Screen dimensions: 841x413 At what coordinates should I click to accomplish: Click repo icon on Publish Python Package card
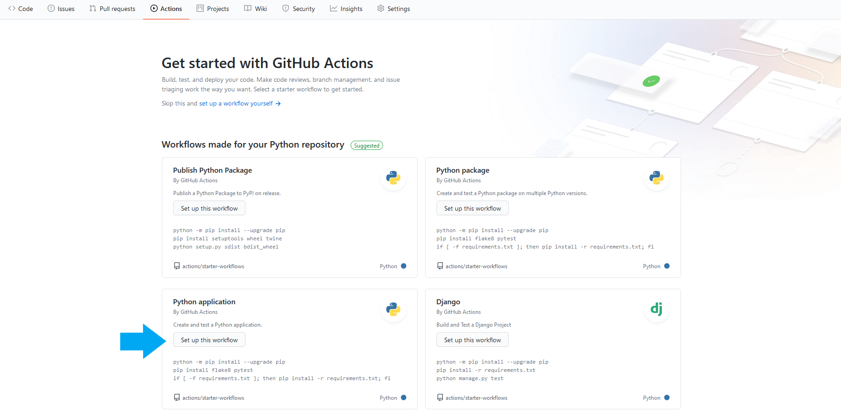177,266
